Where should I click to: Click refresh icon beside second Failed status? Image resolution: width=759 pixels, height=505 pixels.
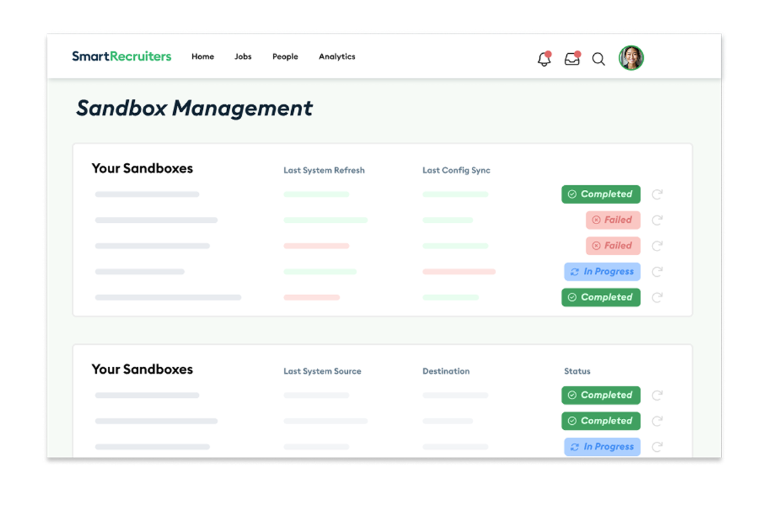point(657,246)
